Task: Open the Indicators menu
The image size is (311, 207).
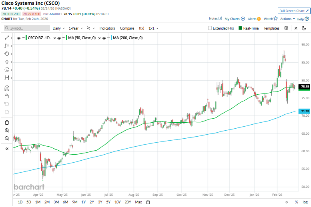Action: click(x=107, y=28)
